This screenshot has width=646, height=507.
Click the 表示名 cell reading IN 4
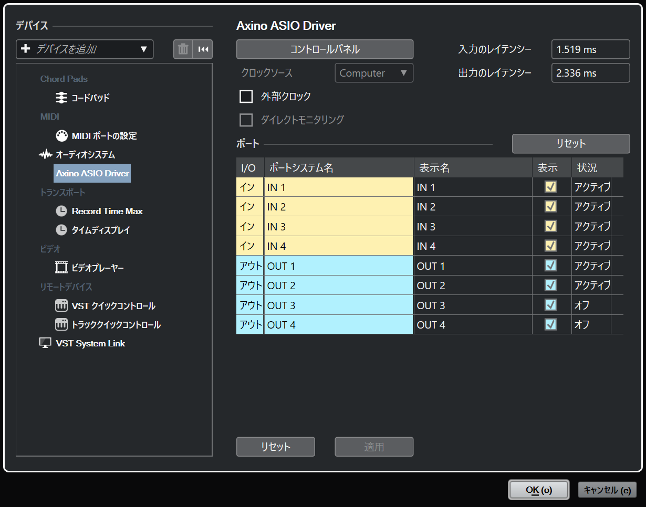(x=473, y=246)
